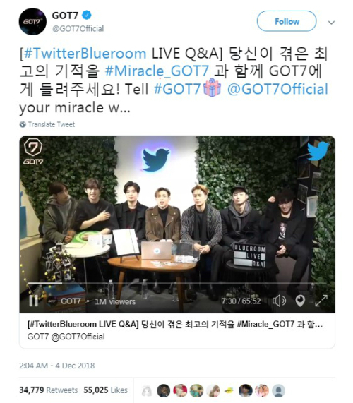This screenshot has height=403, width=353.
Task: Seek on the video progress bar
Action: click(x=177, y=284)
